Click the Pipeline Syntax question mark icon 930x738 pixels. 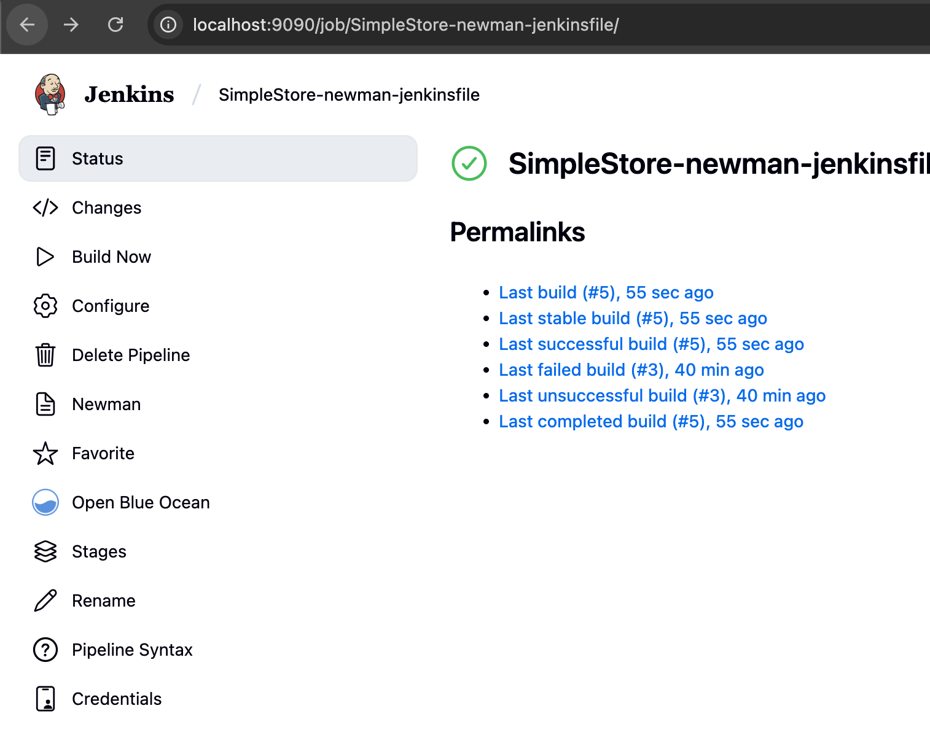45,650
